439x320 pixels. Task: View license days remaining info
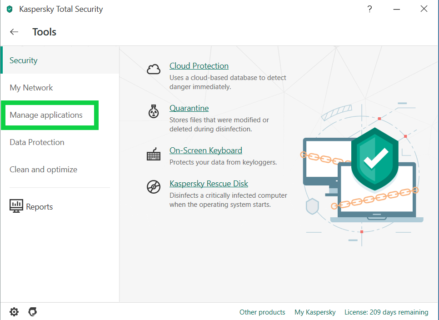coord(386,312)
